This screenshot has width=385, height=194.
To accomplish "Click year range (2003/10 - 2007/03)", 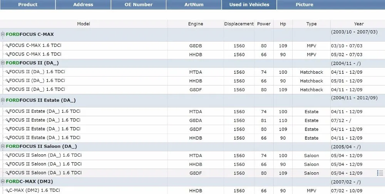I will [x=354, y=32].
